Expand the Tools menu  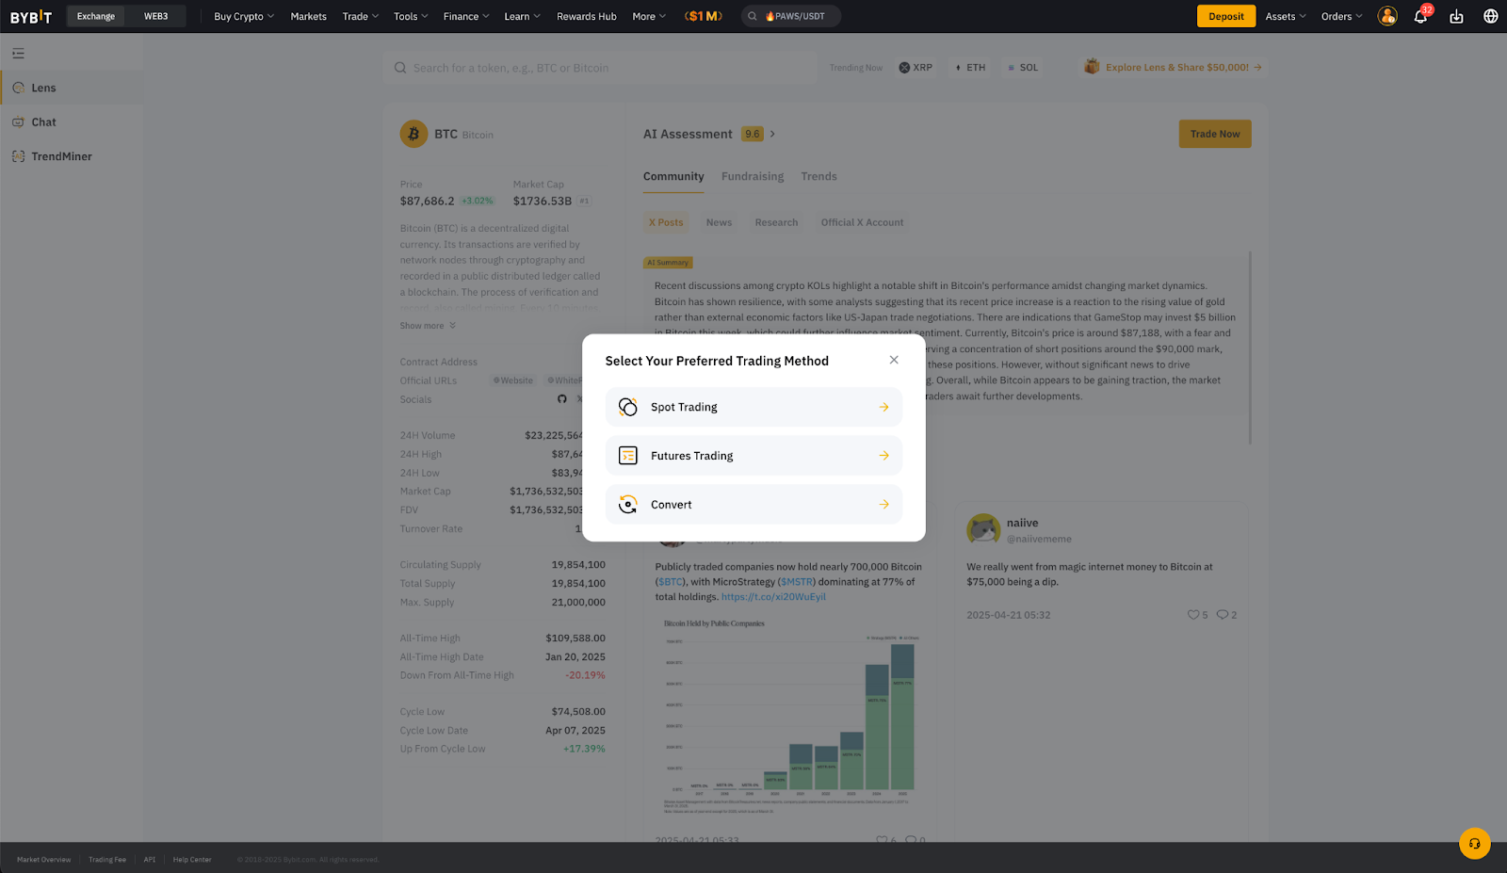tap(411, 16)
